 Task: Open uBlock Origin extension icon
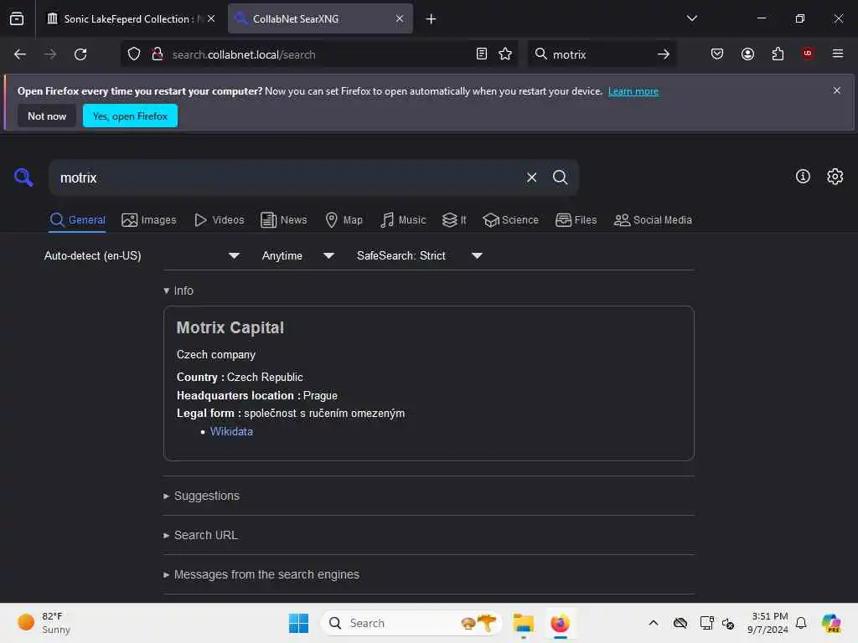click(x=807, y=54)
